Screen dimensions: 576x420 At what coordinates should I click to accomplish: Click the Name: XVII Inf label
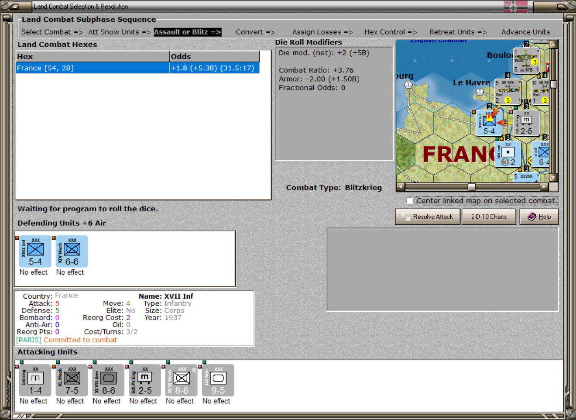tap(166, 296)
